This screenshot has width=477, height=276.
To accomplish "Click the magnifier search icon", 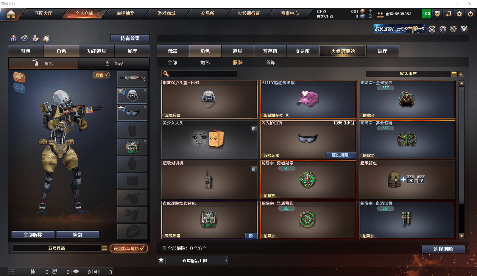I will [x=166, y=74].
